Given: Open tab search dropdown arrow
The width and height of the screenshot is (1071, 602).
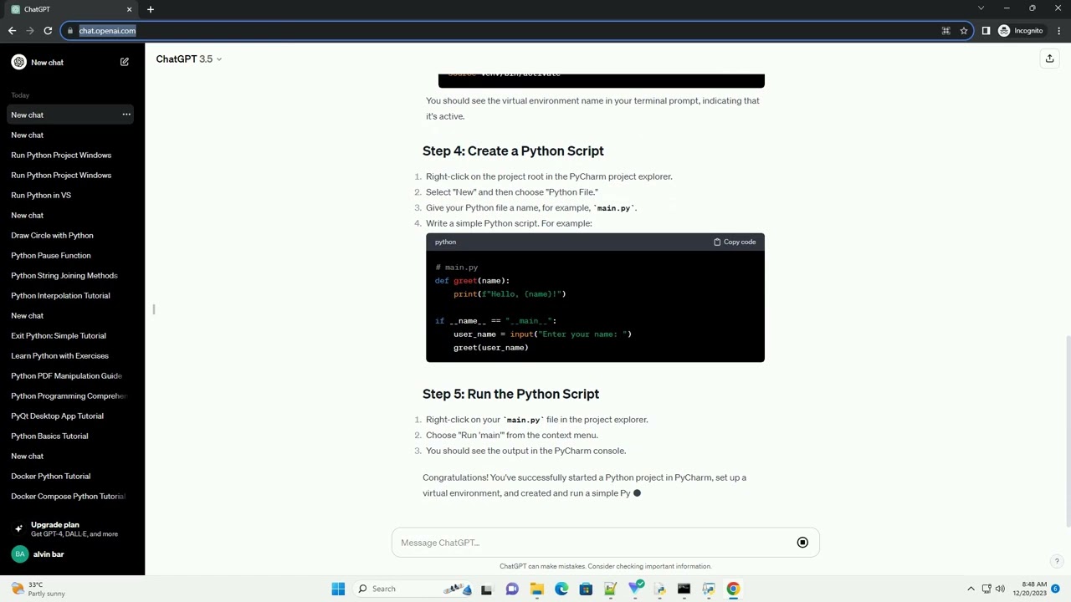Looking at the screenshot, I should click(981, 8).
